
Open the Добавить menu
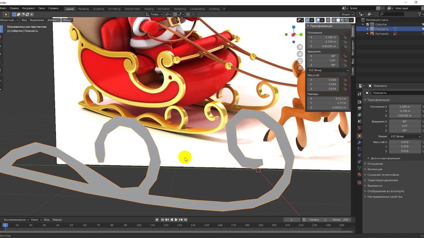pos(53,20)
